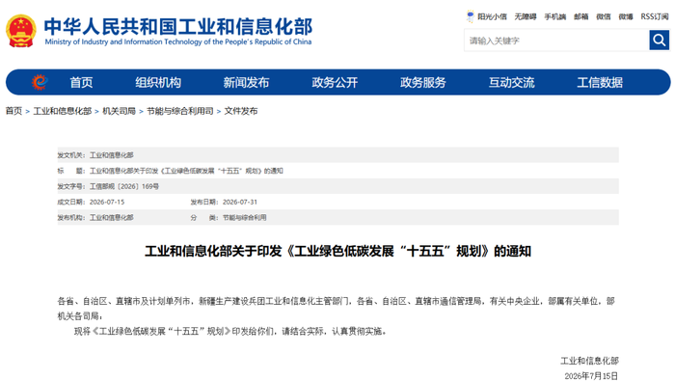This screenshot has height=381, width=675.
Task: Click 成文日期 2026-07-15 value
Action: (x=107, y=202)
